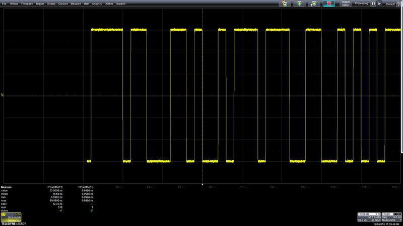The height and width of the screenshot is (226, 403).
Task: Resume processing with the play icon
Action: click(x=379, y=4)
